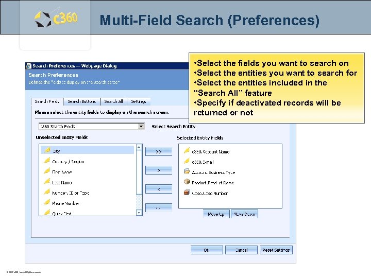
Task: Click the Country / Region field icon
Action: pyautogui.click(x=47, y=161)
